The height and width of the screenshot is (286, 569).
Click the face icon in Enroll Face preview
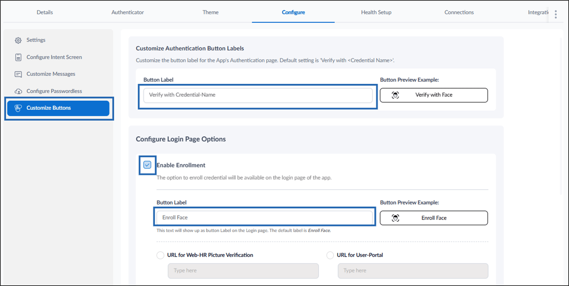(x=395, y=218)
